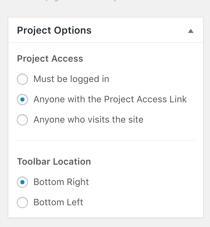This screenshot has width=210, height=227.
Task: Click the Project Options panel title
Action: 54,30
